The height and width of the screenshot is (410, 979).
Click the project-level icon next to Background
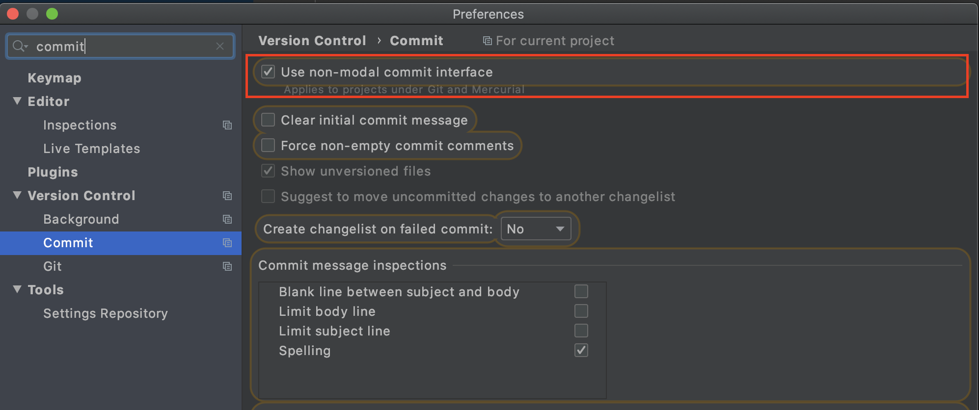tap(227, 219)
